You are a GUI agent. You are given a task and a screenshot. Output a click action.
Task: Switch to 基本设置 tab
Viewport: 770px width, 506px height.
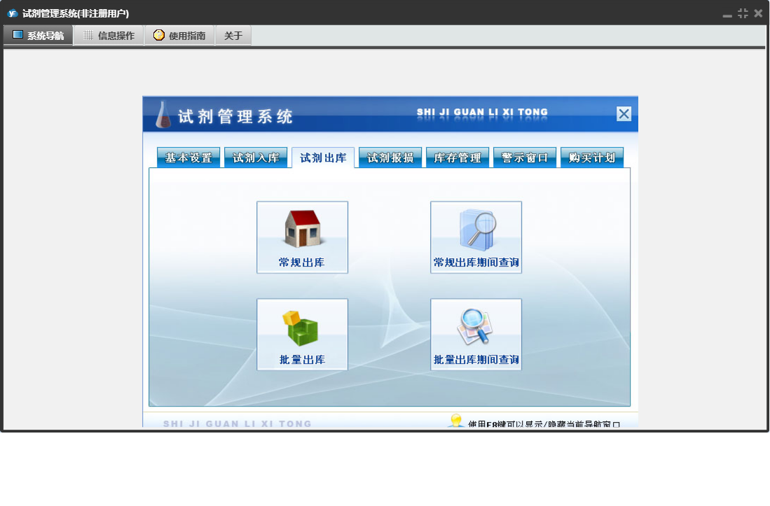point(188,157)
